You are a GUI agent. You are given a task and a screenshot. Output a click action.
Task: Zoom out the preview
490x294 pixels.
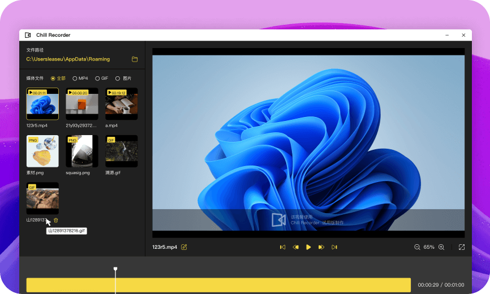click(x=417, y=247)
